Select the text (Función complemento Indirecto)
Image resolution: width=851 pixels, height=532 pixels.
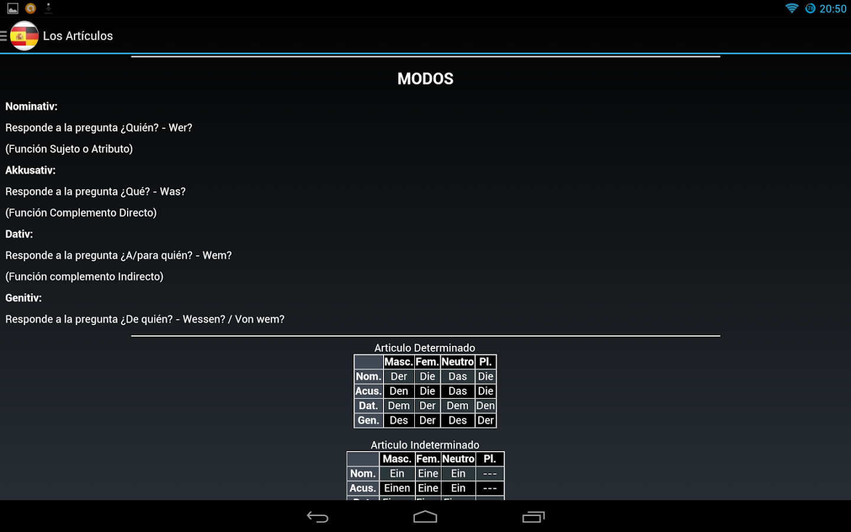click(x=85, y=277)
